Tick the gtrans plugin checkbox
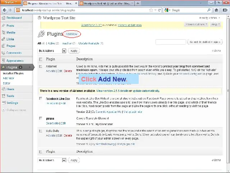 click(41, 118)
